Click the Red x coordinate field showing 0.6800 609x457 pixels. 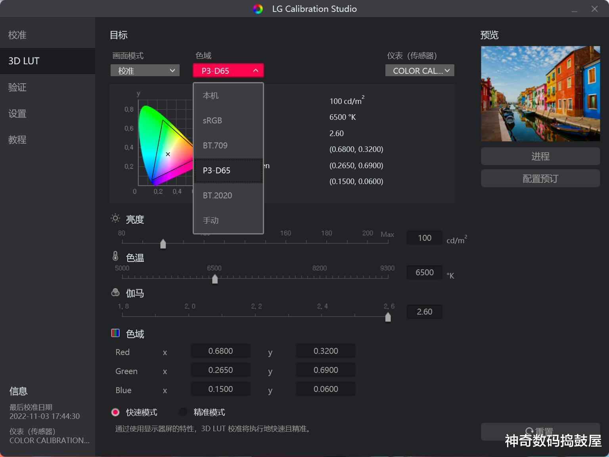tap(220, 351)
